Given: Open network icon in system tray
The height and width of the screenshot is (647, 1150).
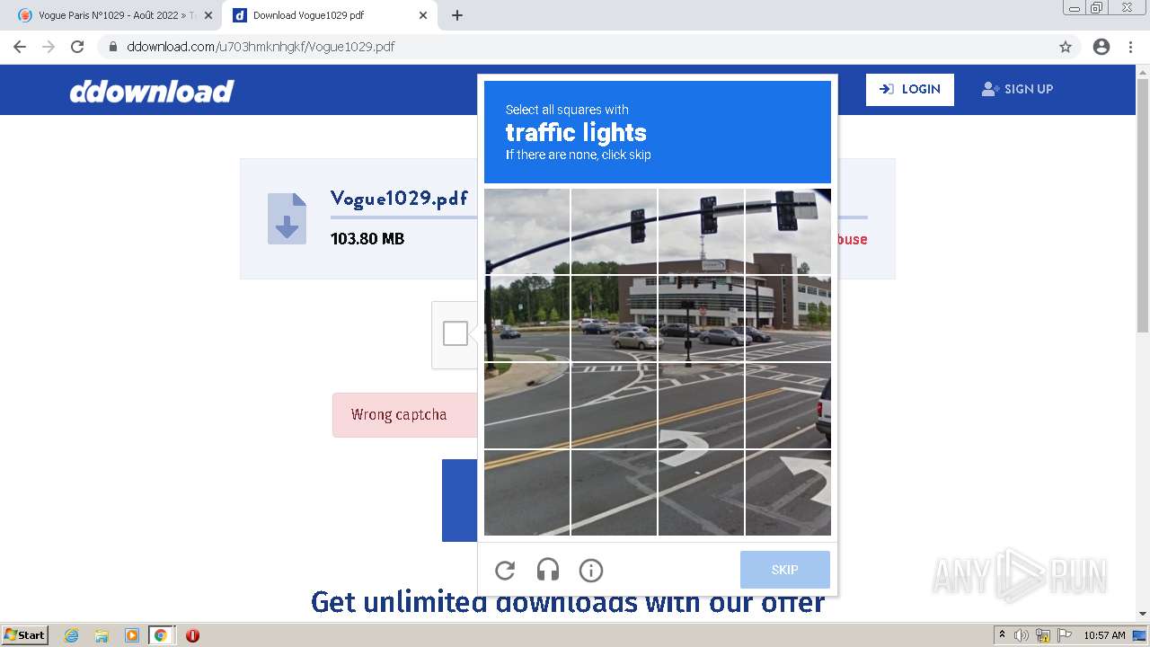Looking at the screenshot, I should pyautogui.click(x=1043, y=635).
